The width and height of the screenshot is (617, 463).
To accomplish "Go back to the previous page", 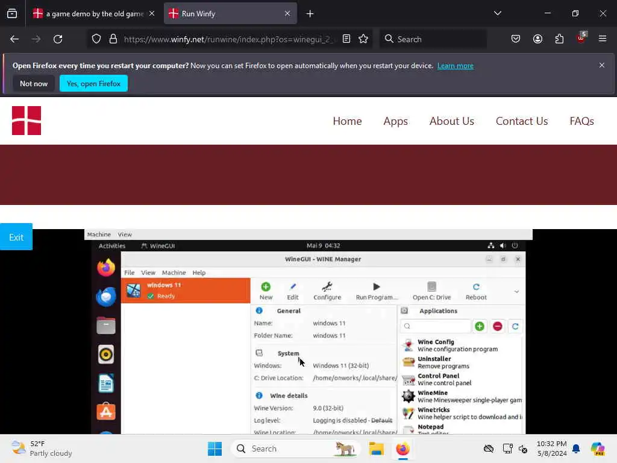I will click(14, 39).
